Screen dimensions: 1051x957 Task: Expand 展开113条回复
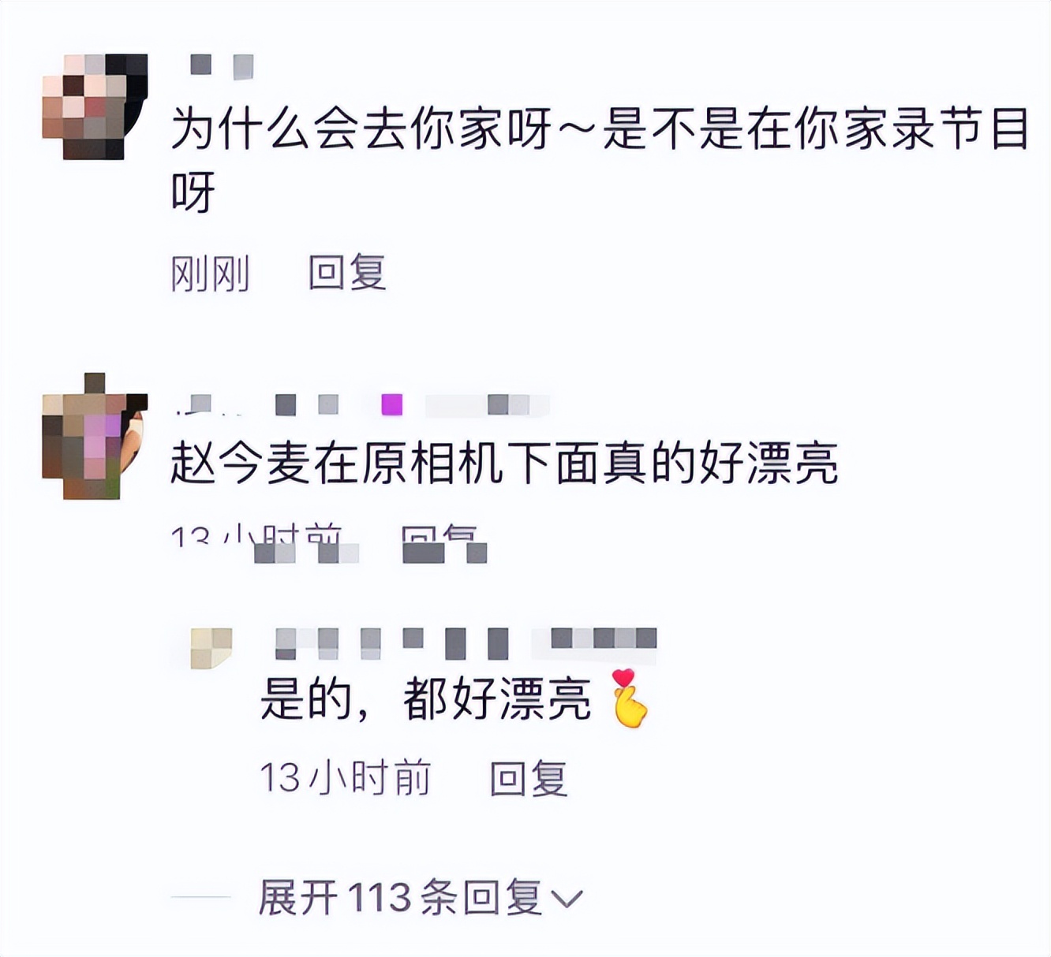[x=420, y=898]
